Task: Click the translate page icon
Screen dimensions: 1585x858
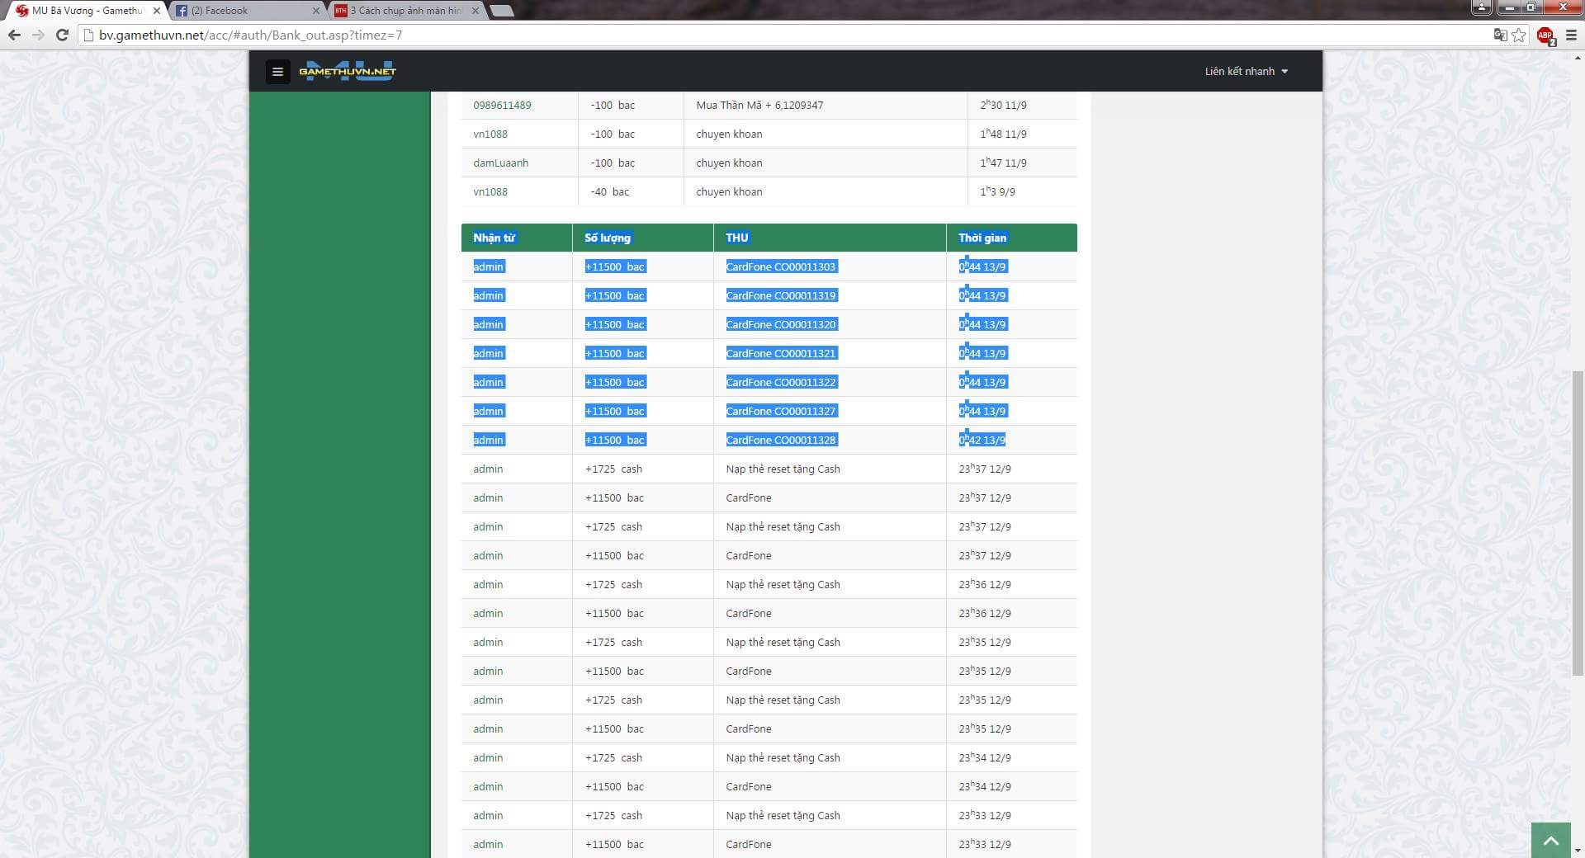Action: pos(1500,35)
